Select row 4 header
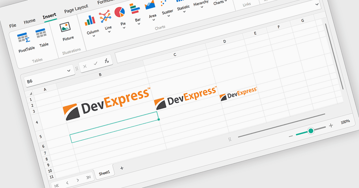The image size is (359, 188). (37, 122)
